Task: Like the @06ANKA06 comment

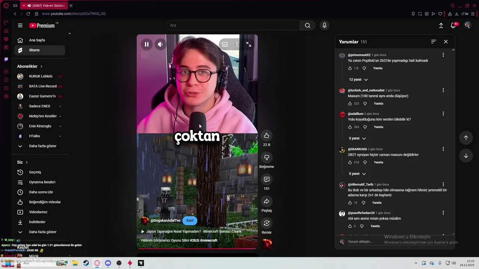Action: coord(350,163)
